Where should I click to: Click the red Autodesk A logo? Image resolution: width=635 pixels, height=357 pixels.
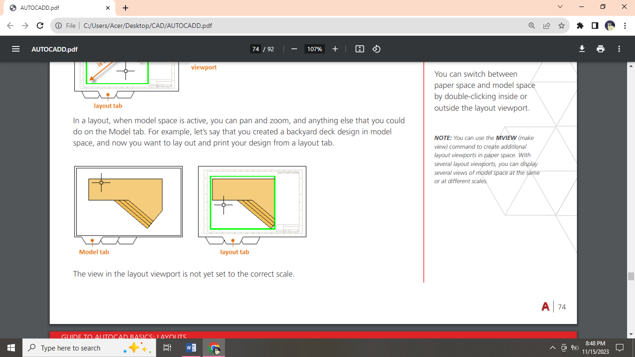click(545, 307)
